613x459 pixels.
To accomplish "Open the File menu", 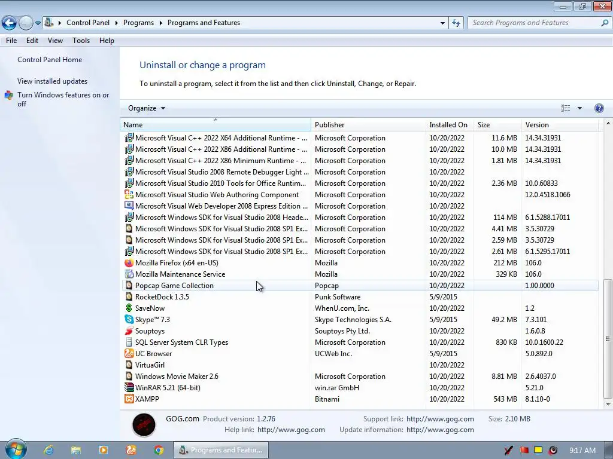I will (x=11, y=41).
